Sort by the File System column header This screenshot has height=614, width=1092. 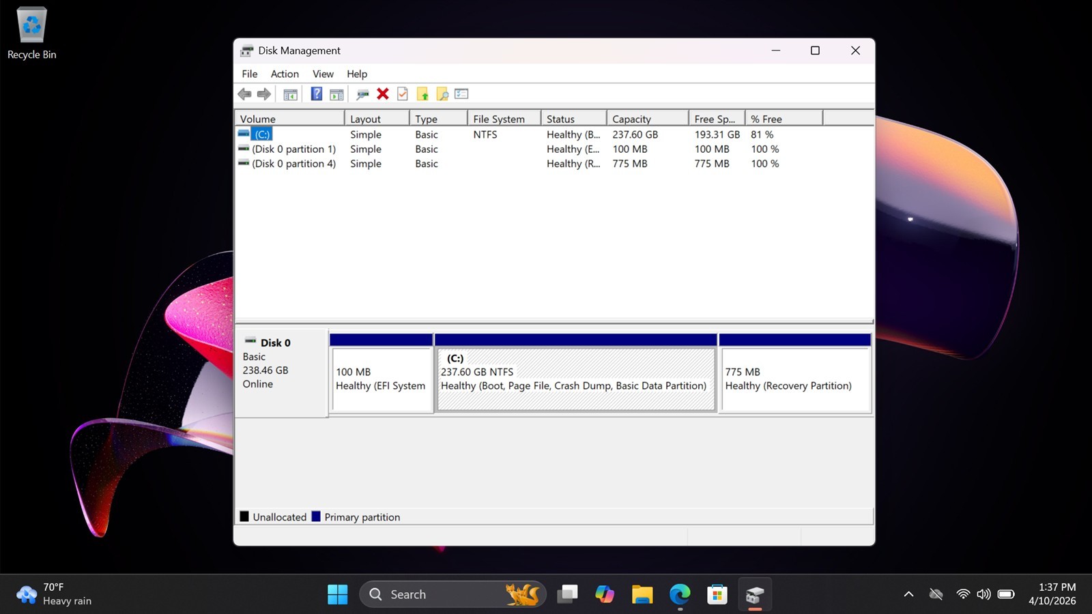click(x=504, y=119)
